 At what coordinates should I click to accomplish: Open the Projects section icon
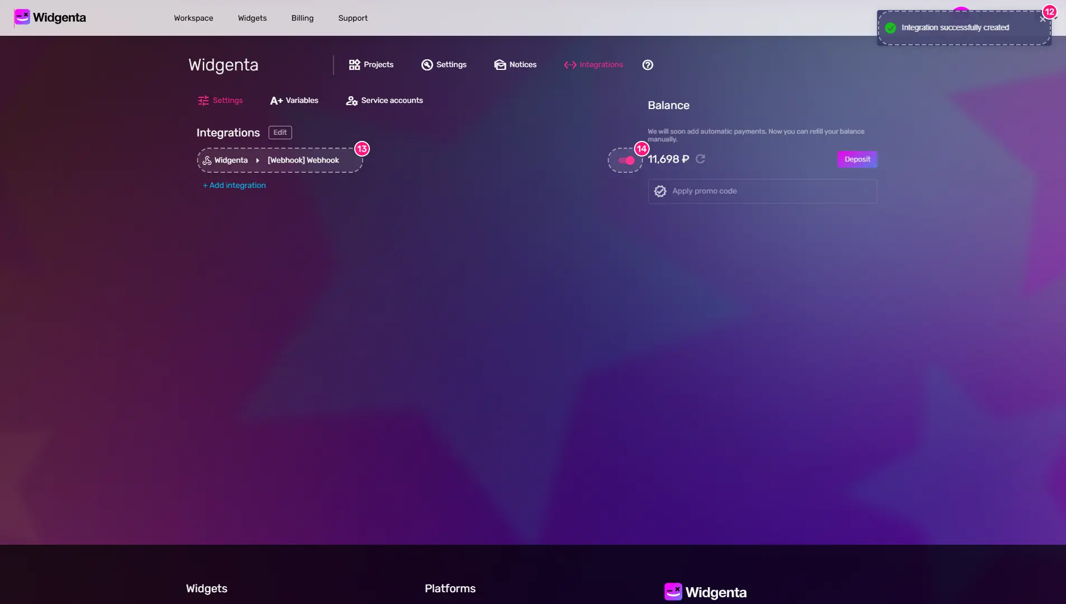[355, 64]
